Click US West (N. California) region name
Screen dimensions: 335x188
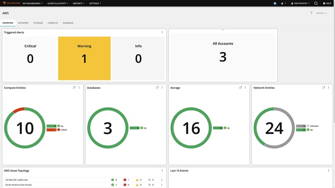pos(16,180)
